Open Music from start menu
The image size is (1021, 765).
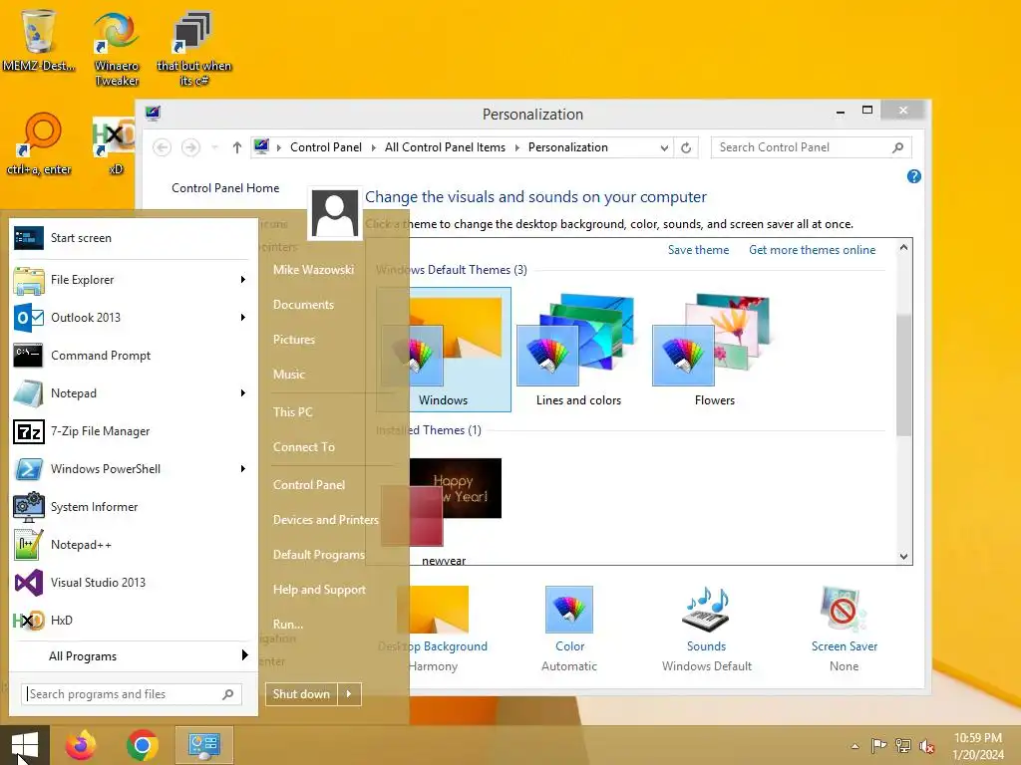point(289,375)
